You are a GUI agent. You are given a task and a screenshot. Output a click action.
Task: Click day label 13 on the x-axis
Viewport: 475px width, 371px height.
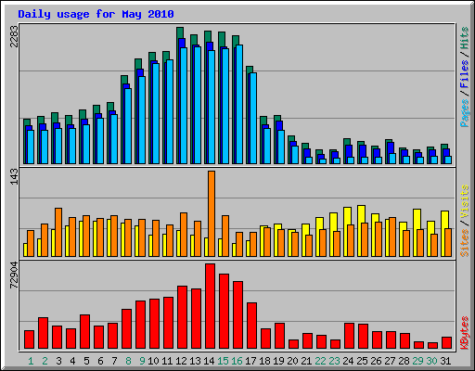[x=195, y=361]
